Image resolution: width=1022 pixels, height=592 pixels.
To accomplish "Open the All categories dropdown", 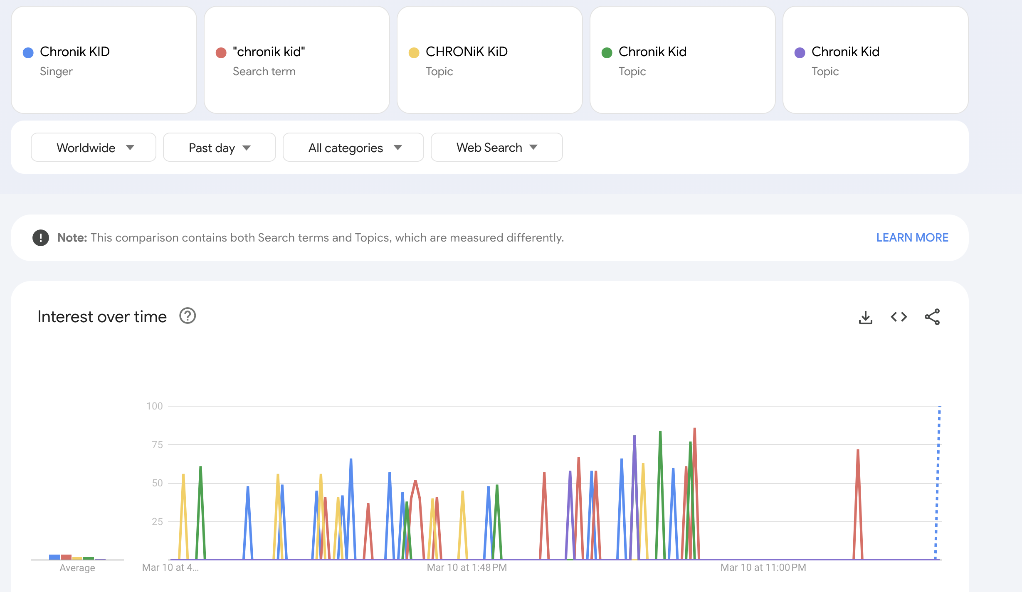I will [x=353, y=148].
